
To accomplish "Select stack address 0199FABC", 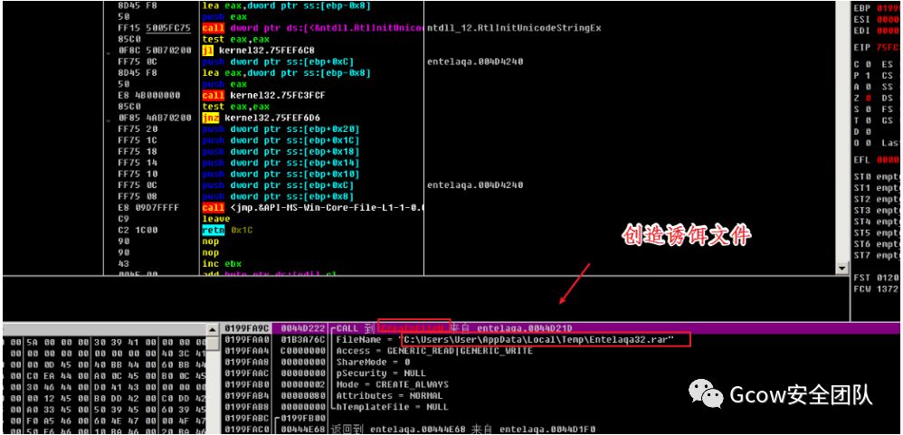I will click(246, 419).
